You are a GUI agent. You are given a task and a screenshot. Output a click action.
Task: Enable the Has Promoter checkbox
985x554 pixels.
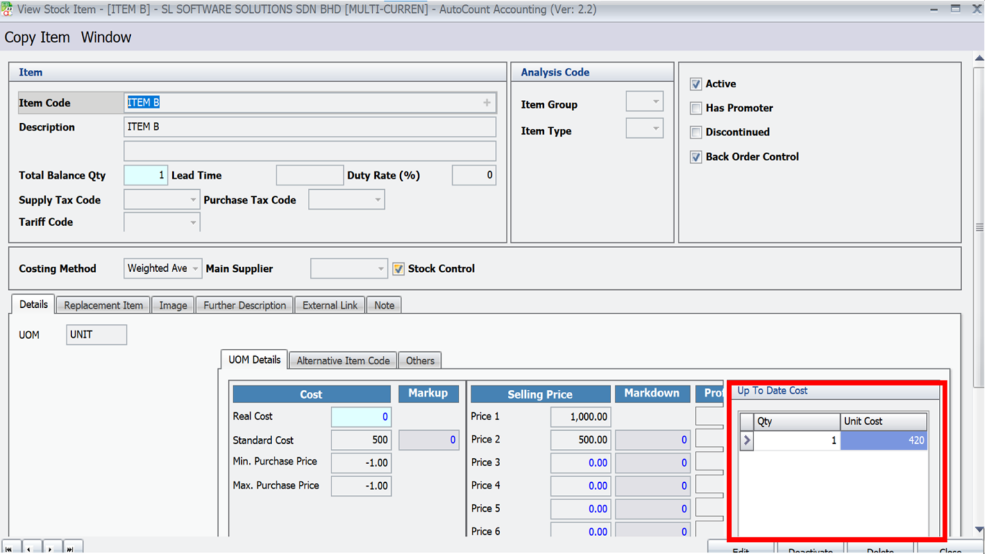click(696, 108)
